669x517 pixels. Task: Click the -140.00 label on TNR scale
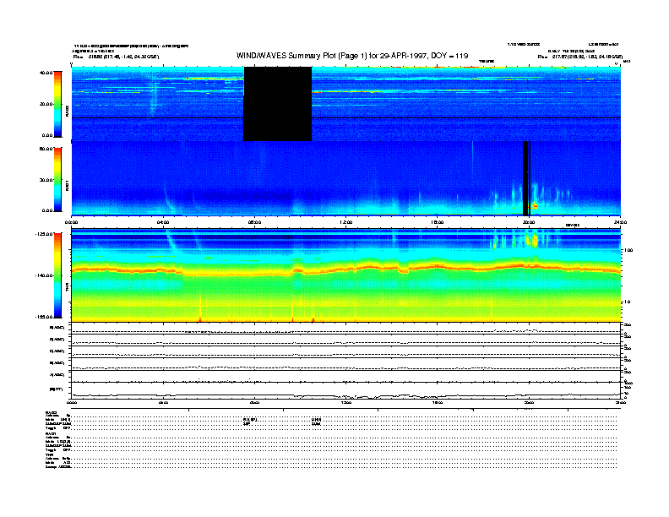coord(44,275)
